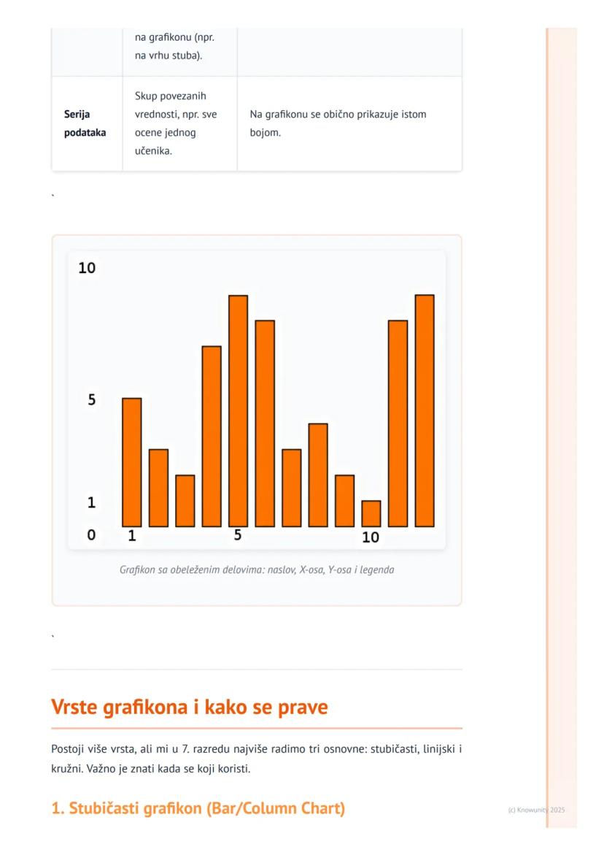Click the "Serija podataka" table cell

[85, 123]
